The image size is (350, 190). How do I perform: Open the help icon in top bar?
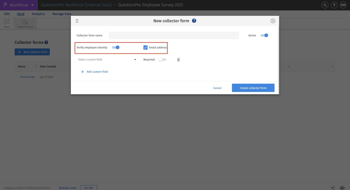pyautogui.click(x=334, y=5)
